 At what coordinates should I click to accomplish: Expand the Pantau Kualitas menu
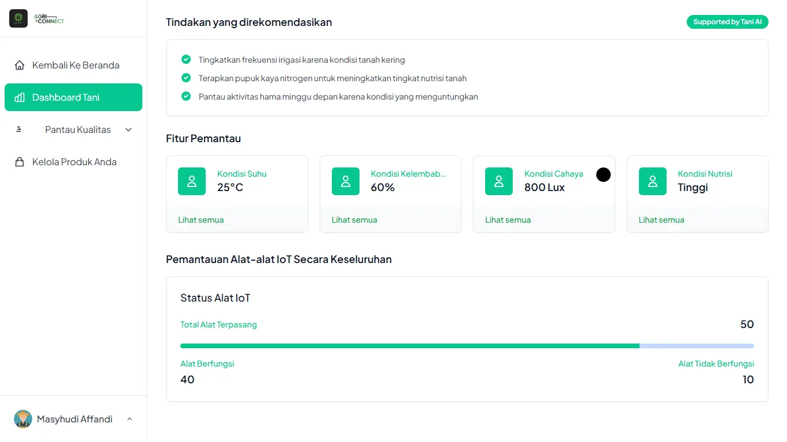(x=128, y=129)
